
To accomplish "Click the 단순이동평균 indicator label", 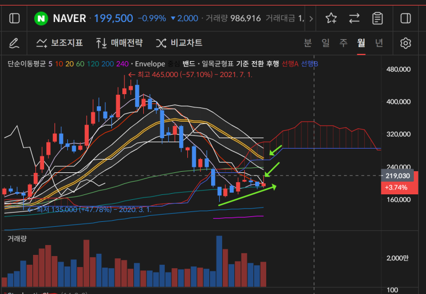I will point(26,64).
